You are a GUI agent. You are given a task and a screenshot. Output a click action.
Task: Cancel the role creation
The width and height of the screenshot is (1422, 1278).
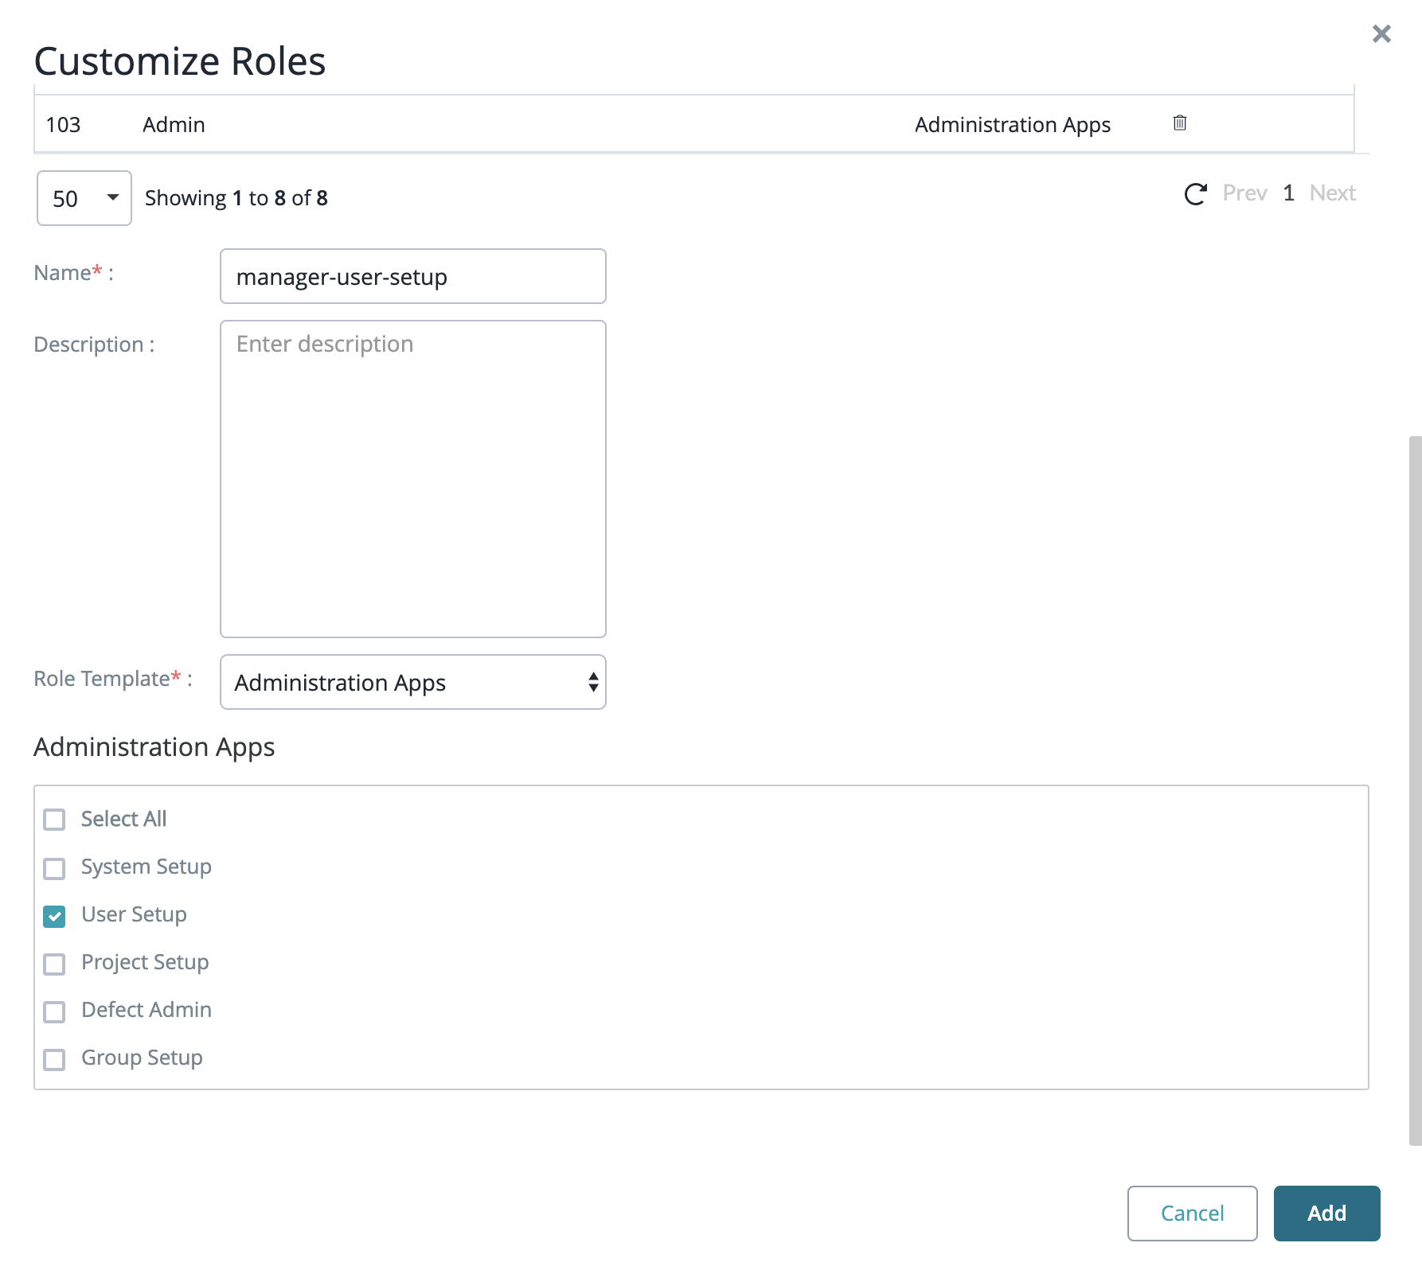point(1192,1213)
